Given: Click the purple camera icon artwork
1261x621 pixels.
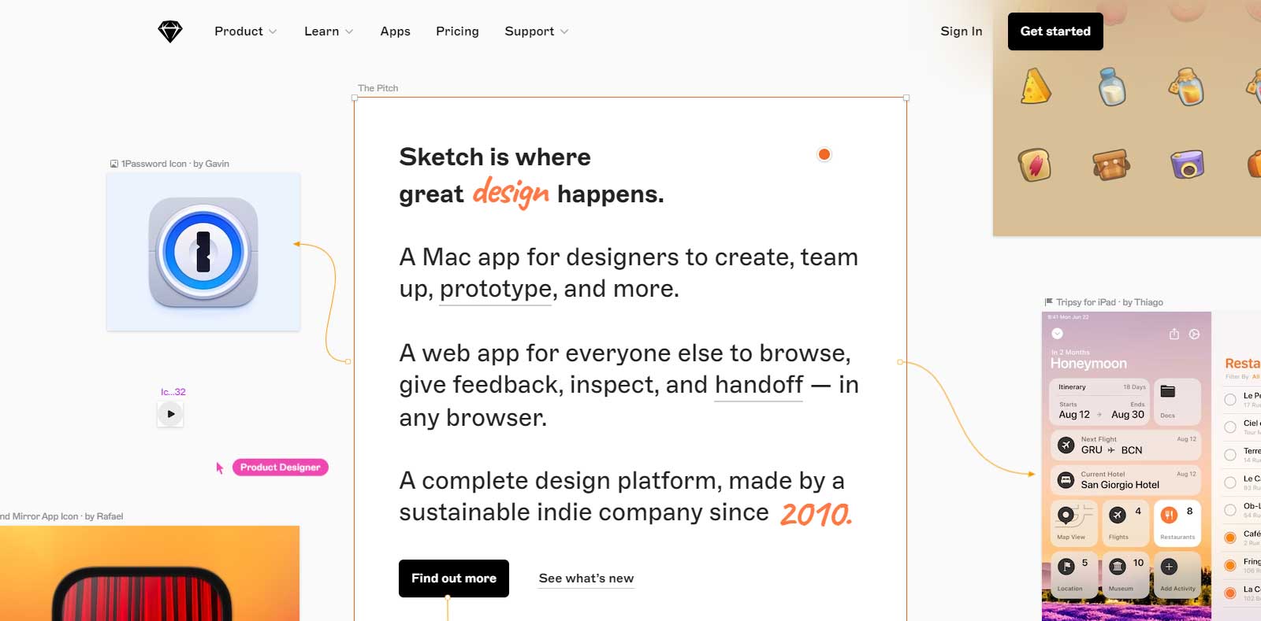Looking at the screenshot, I should coord(1188,165).
